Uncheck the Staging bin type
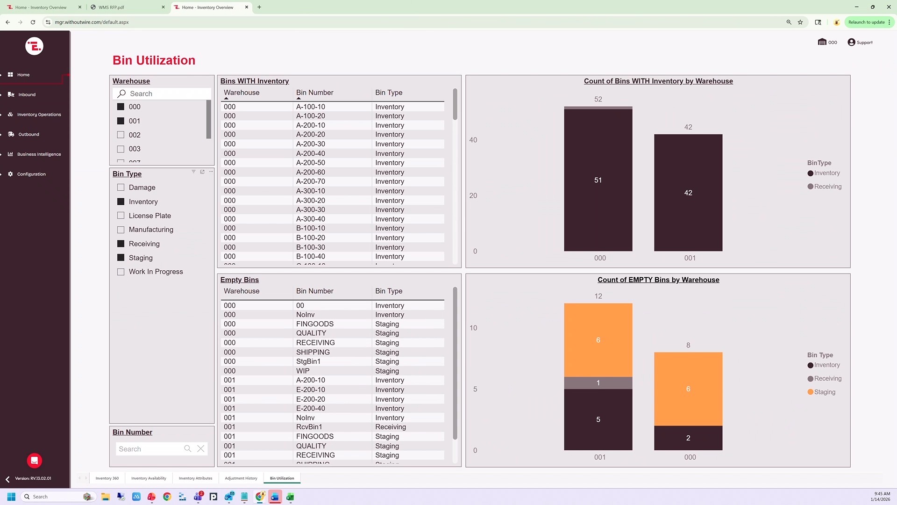 [121, 258]
